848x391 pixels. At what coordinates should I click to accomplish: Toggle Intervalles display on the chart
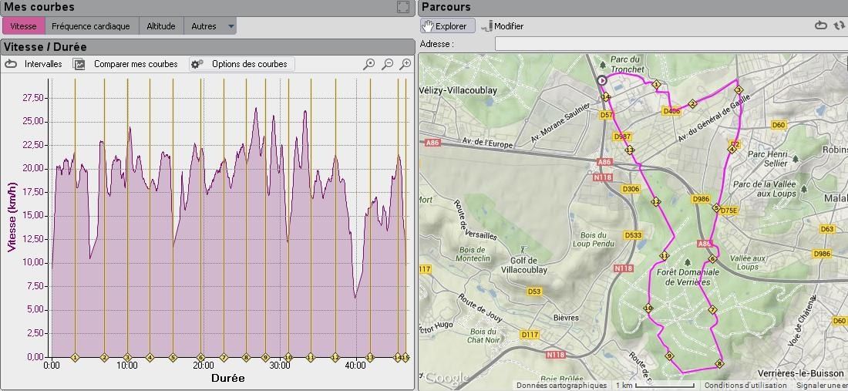[35, 64]
